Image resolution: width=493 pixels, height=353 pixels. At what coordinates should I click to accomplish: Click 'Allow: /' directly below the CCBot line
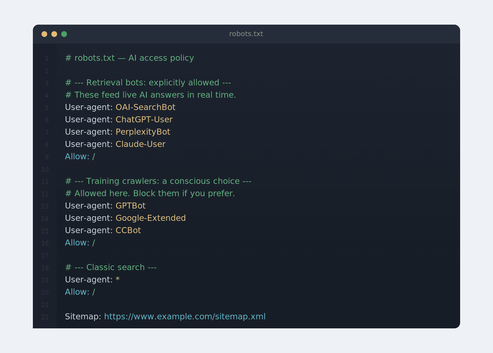point(80,243)
